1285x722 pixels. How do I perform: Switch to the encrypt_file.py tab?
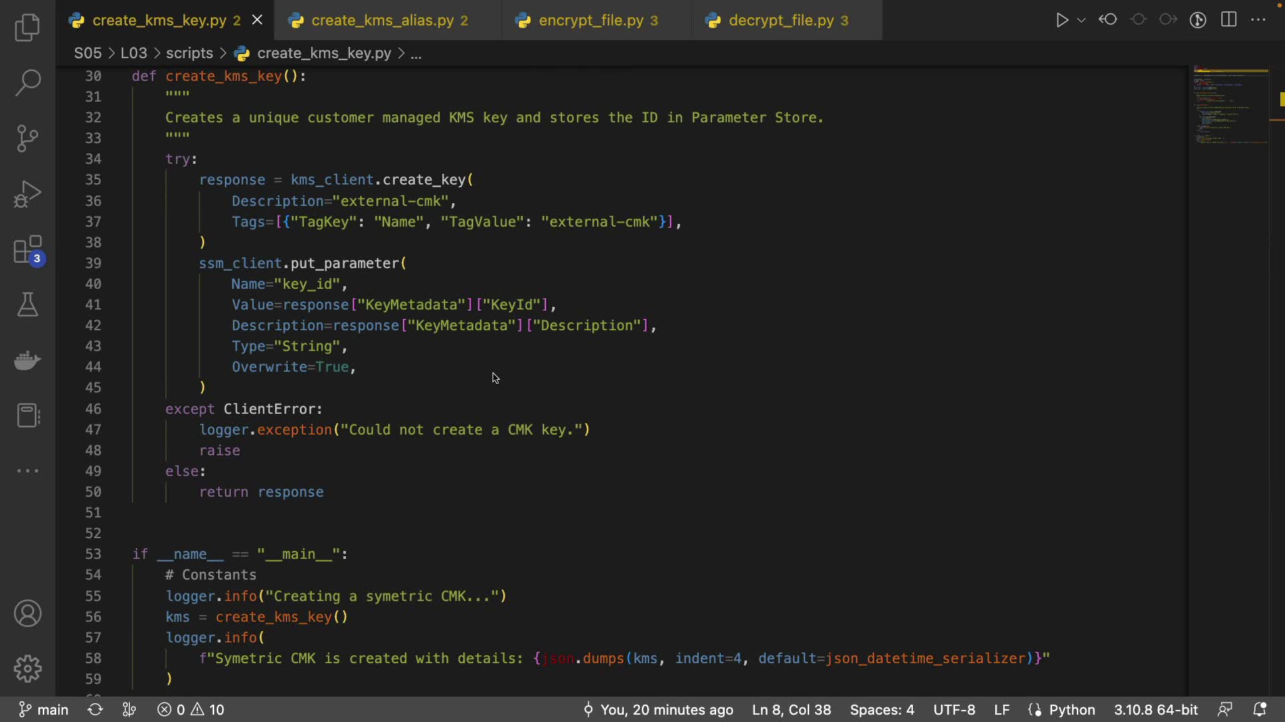590,21
